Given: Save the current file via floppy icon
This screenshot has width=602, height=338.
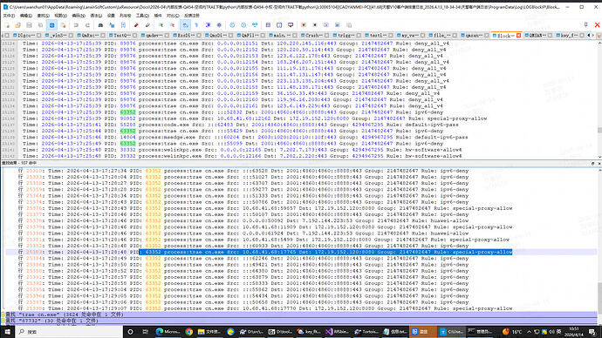Looking at the screenshot, I should coord(29,25).
